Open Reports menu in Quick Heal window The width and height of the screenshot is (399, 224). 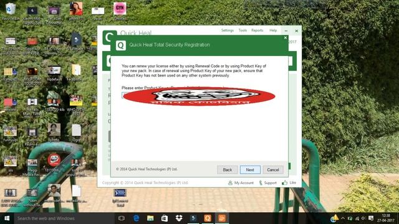[257, 30]
